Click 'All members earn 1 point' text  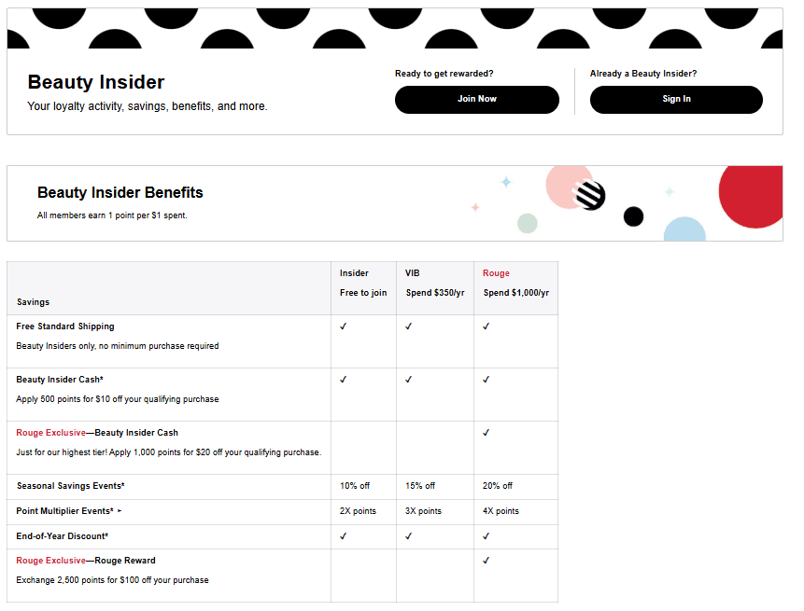point(112,215)
